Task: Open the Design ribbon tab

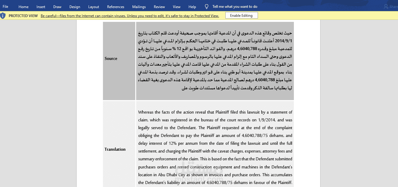Action: 75,7
